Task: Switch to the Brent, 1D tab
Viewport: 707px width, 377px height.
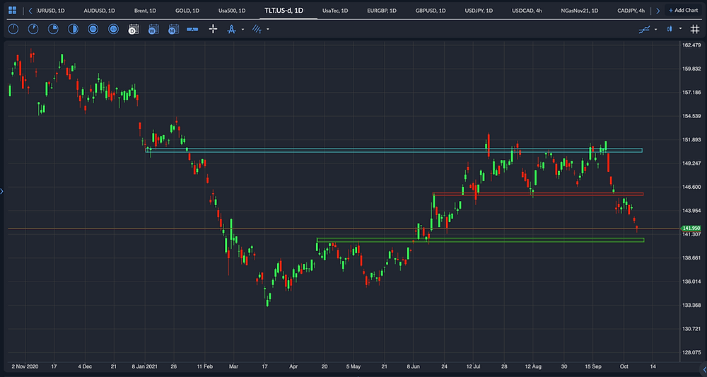Action: coord(145,11)
